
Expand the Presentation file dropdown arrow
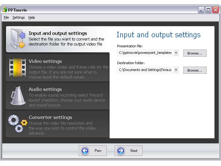tap(176, 53)
